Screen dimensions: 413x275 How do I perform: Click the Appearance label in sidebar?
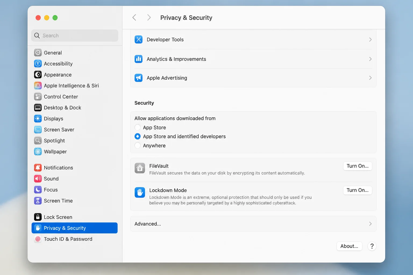58,75
